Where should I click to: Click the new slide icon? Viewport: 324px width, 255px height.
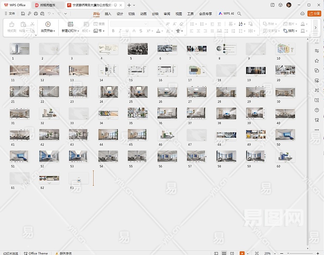(x=70, y=24)
